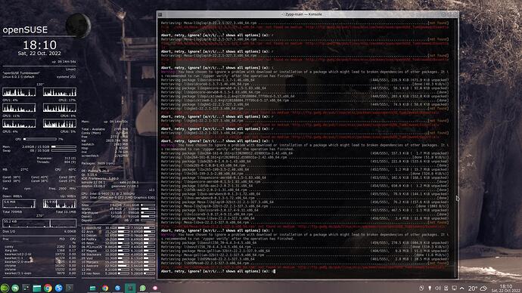Expand the hidden system tray icons arrow
Image resolution: width=522 pixels, height=293 pixels.
[x=462, y=288]
